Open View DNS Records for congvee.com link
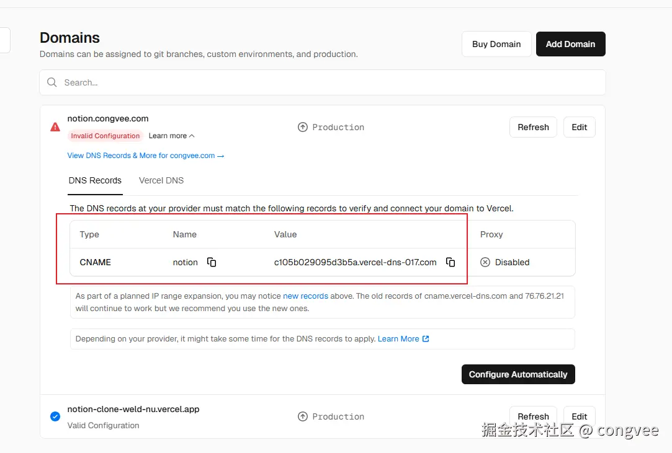672x453 pixels. tap(146, 156)
